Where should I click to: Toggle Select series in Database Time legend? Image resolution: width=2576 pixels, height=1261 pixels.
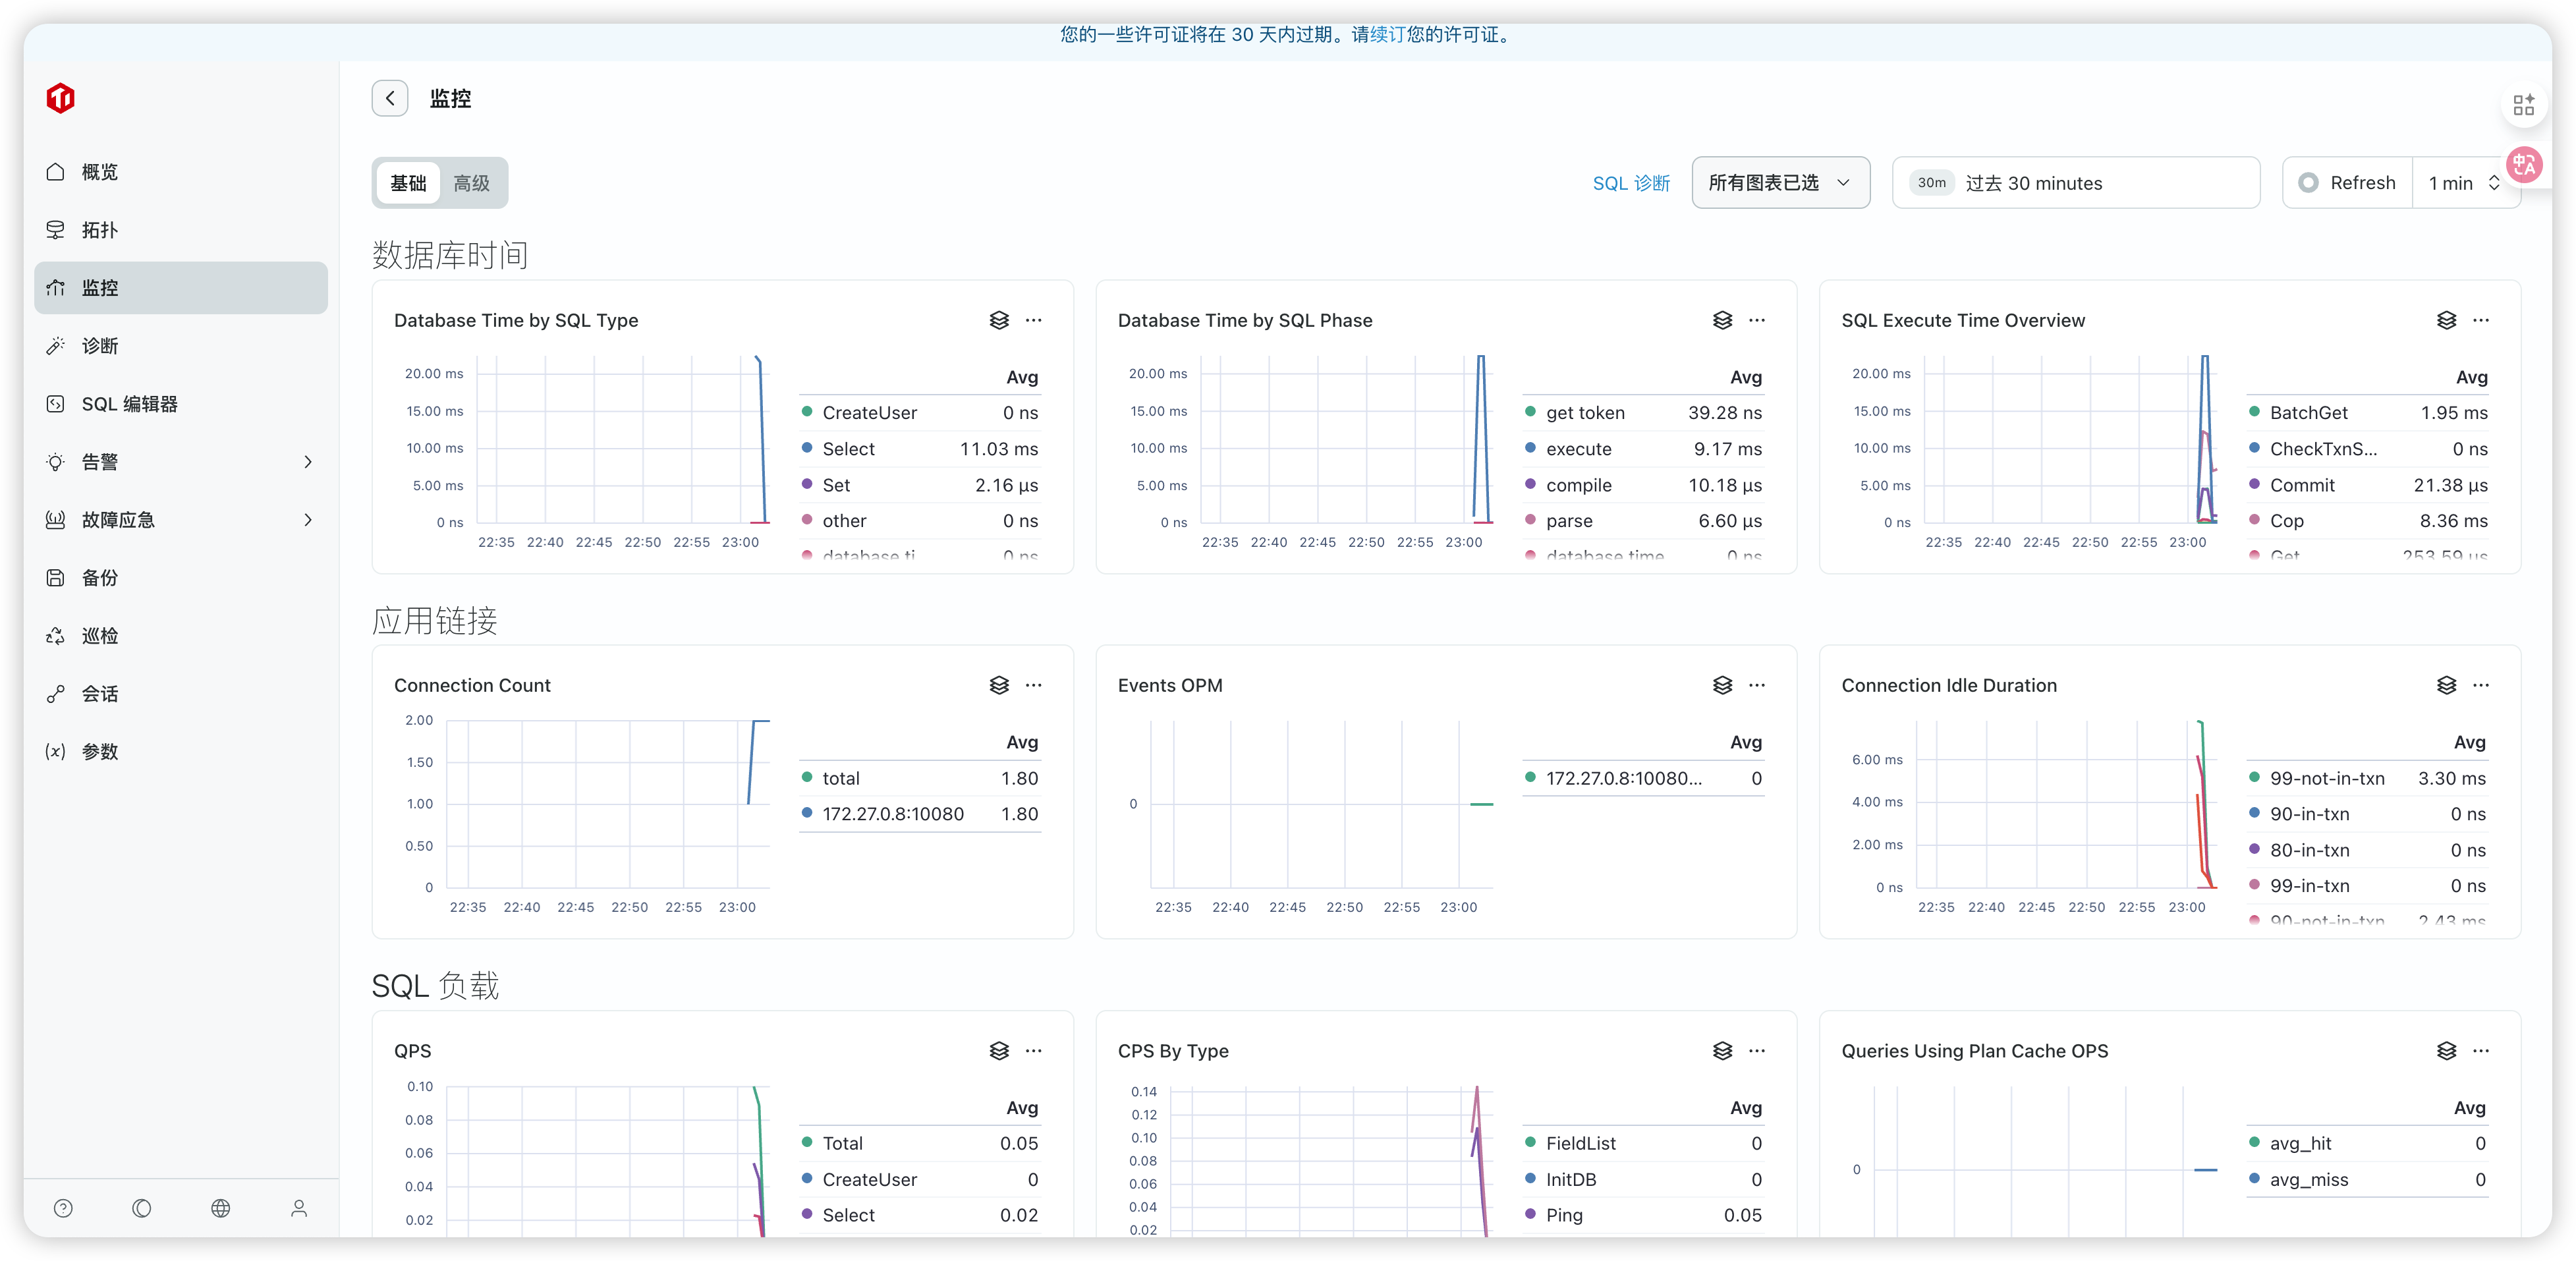click(848, 449)
